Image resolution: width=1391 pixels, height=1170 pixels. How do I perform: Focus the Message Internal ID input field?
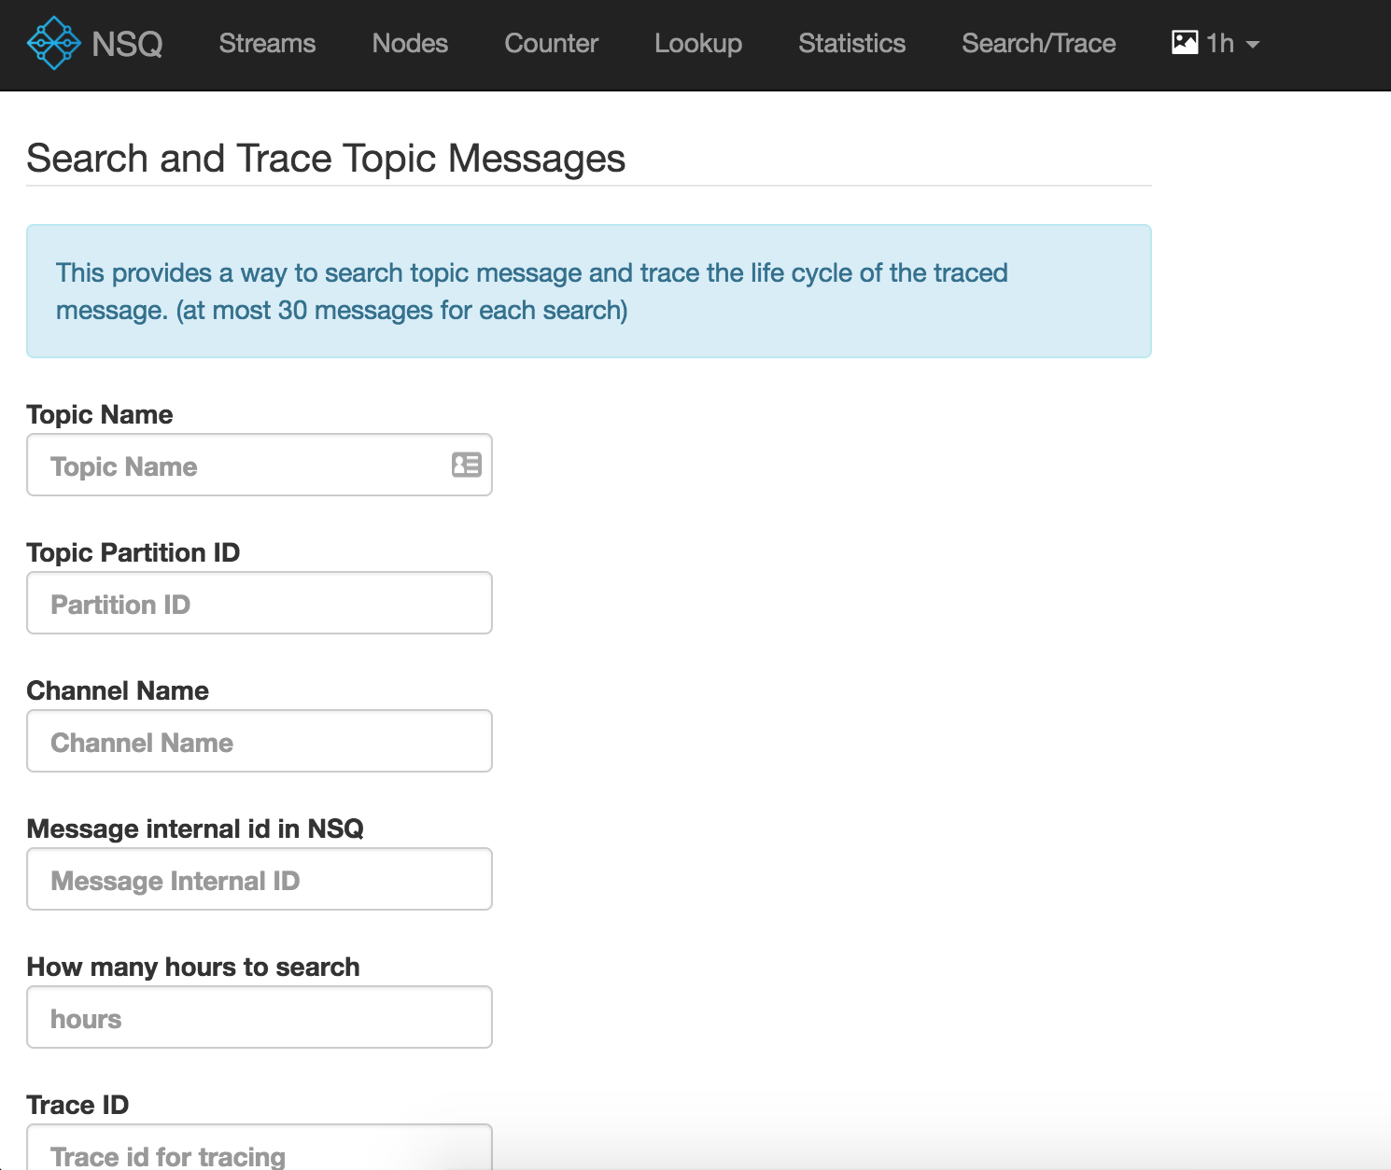(260, 879)
